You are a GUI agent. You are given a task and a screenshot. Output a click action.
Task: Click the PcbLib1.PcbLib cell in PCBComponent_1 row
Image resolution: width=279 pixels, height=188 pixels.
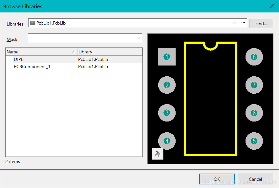pos(93,66)
